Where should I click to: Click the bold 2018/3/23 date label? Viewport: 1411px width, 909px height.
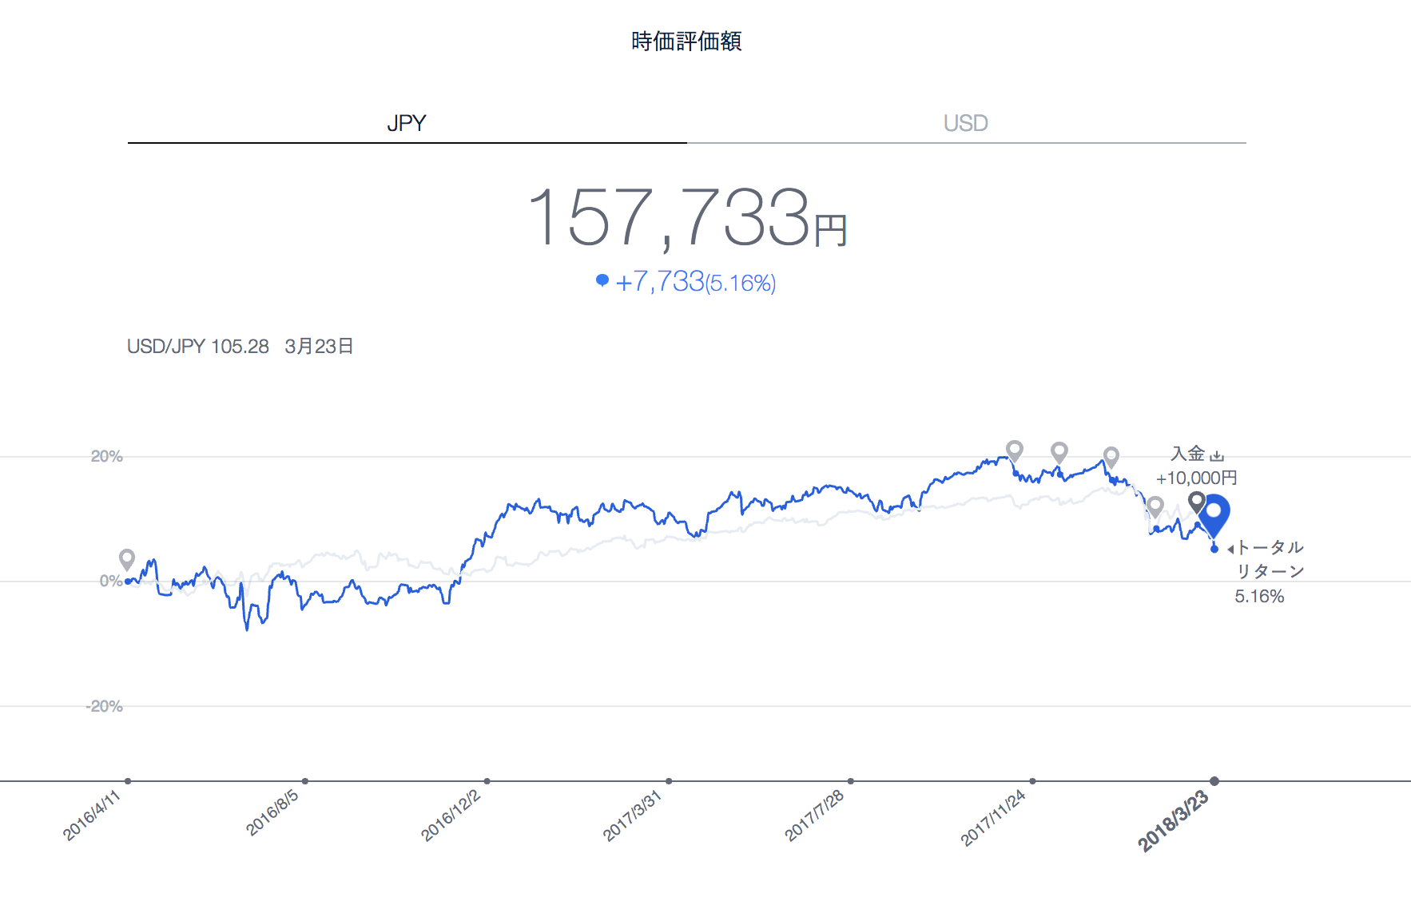[1173, 821]
